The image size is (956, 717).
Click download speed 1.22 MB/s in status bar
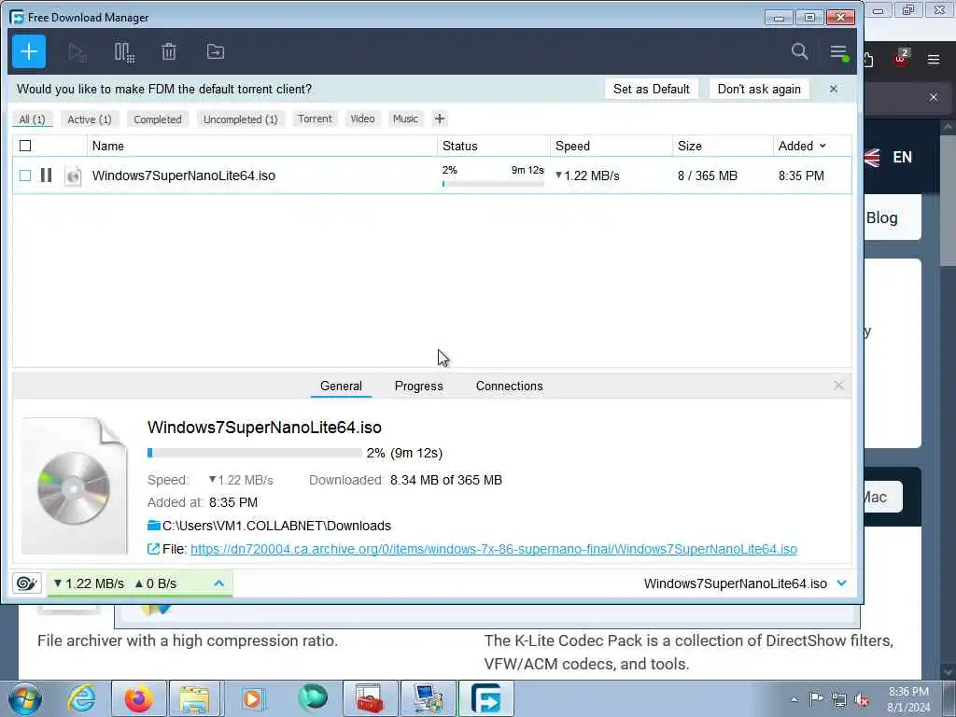pos(89,583)
